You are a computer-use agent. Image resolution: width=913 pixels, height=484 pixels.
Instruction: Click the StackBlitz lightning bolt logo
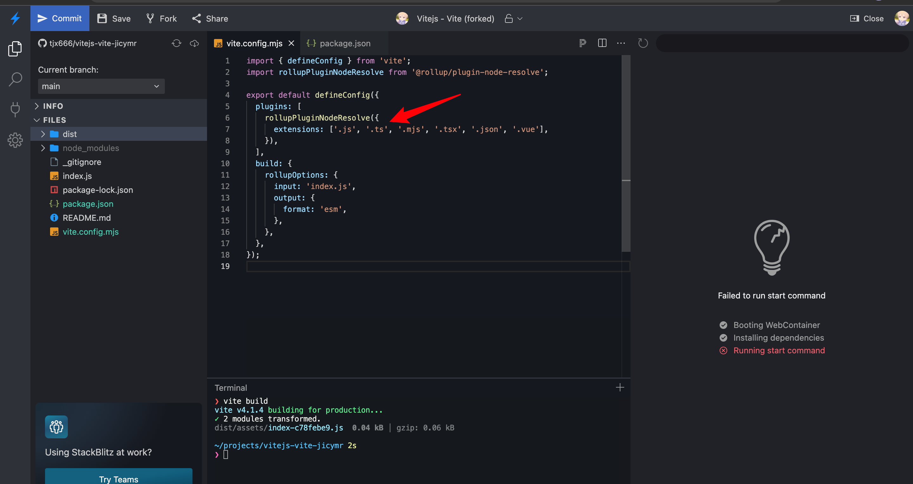[x=15, y=18]
